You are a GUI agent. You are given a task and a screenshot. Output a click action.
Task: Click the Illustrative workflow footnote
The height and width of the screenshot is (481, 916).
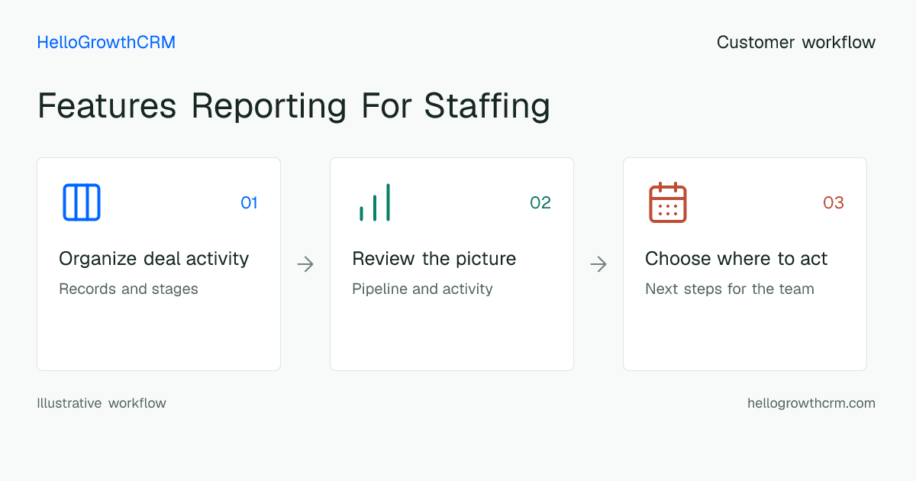[102, 403]
